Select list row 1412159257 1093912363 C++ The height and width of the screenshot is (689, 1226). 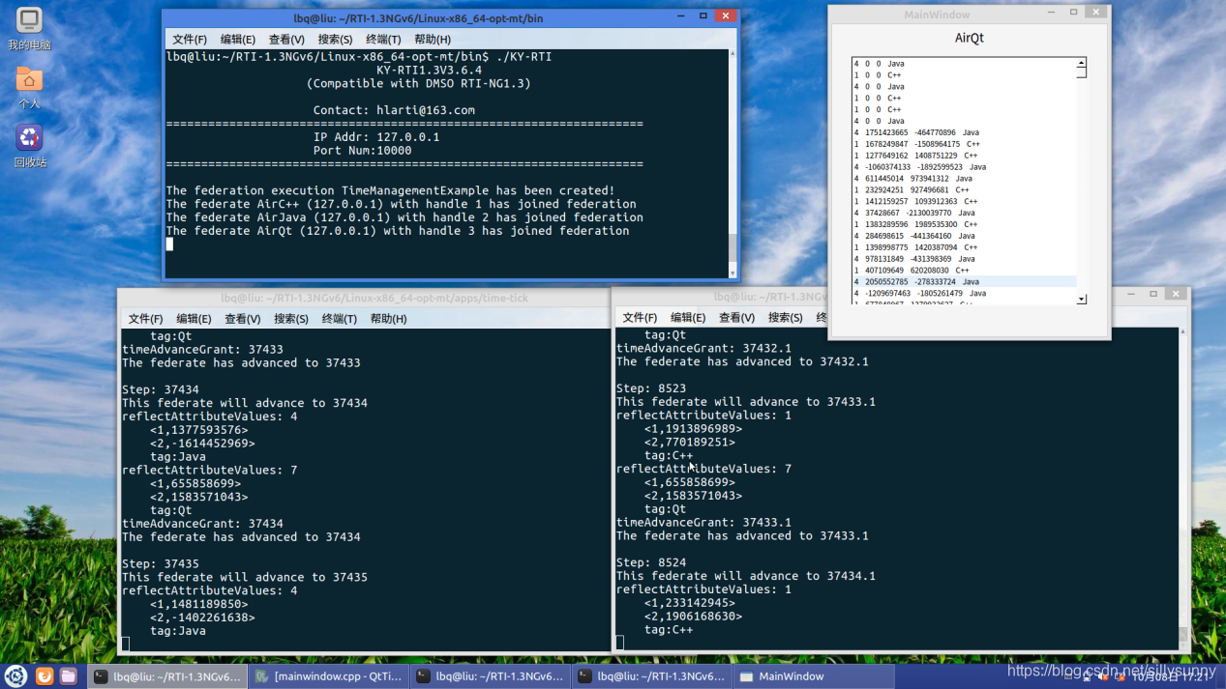(x=964, y=202)
